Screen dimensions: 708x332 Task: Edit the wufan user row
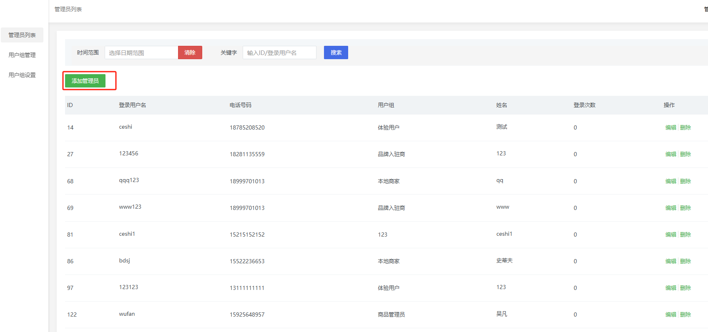click(x=670, y=315)
